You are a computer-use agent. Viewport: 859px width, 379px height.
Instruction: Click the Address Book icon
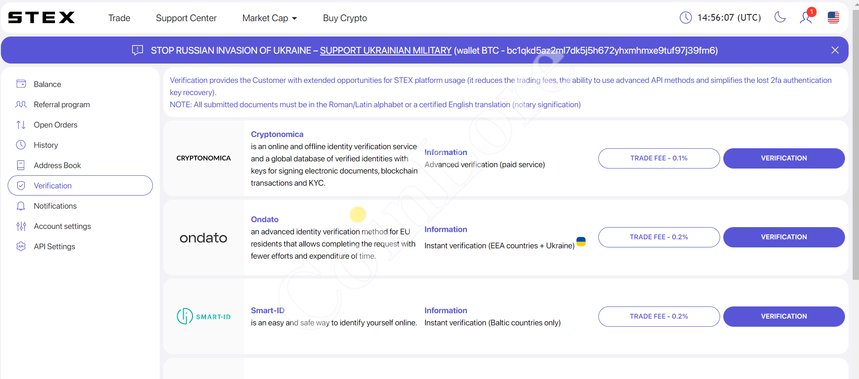pos(21,165)
